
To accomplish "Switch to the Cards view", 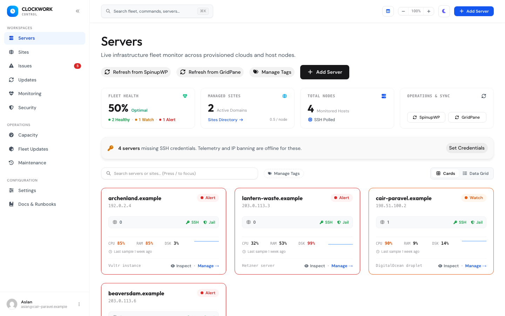I will coord(445,173).
